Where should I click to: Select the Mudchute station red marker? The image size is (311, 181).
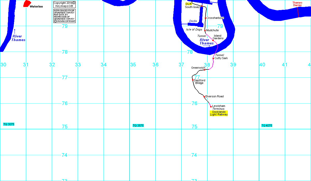(205, 30)
